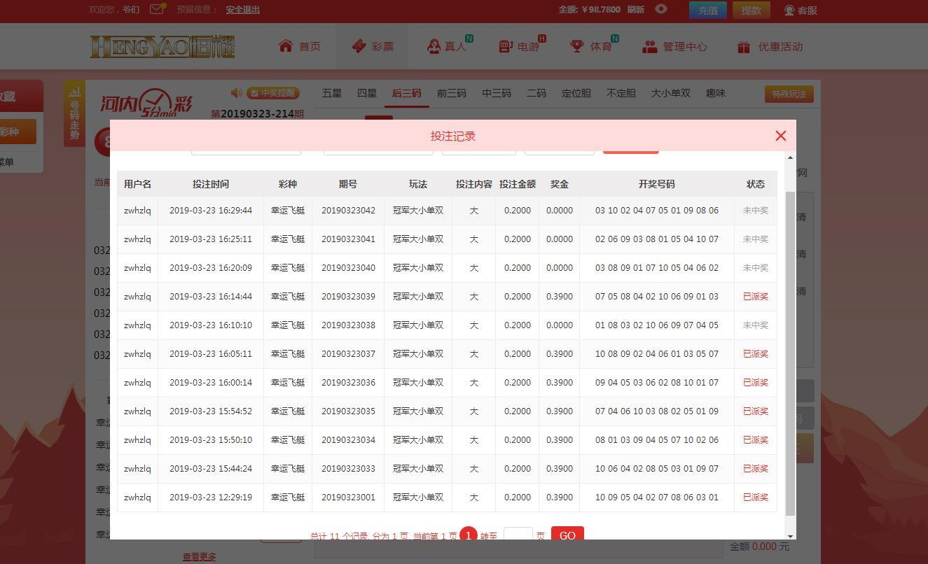Screen dimensions: 928x564
Task: Select the 2019-03-23 16:14:44 bet time cell
Action: coord(211,296)
